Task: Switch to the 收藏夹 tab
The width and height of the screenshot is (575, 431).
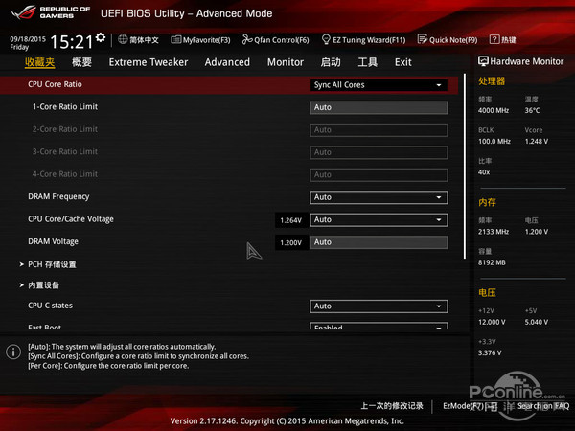Action: click(39, 62)
